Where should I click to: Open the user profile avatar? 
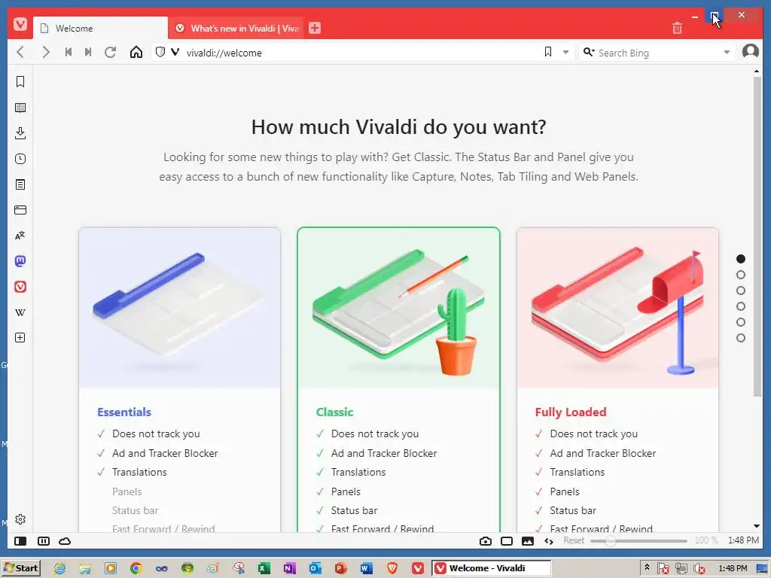tap(751, 51)
